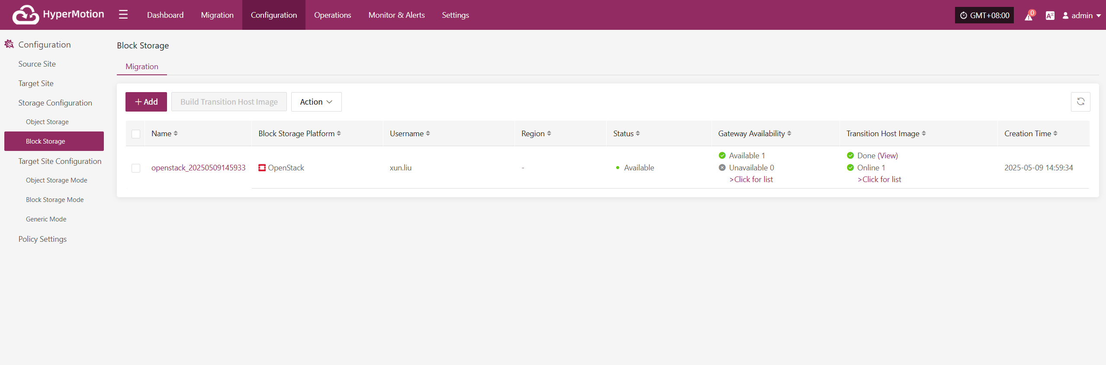
Task: Click green check icon next to Done
Action: (850, 155)
